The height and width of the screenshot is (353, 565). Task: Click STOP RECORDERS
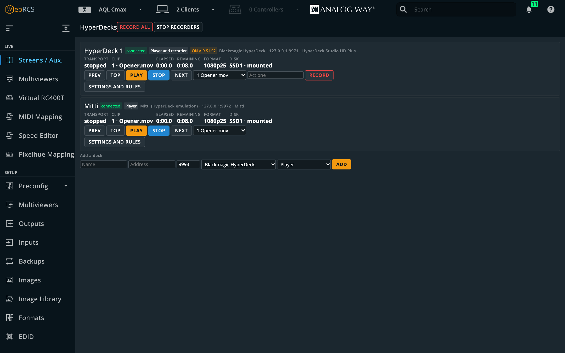(178, 27)
